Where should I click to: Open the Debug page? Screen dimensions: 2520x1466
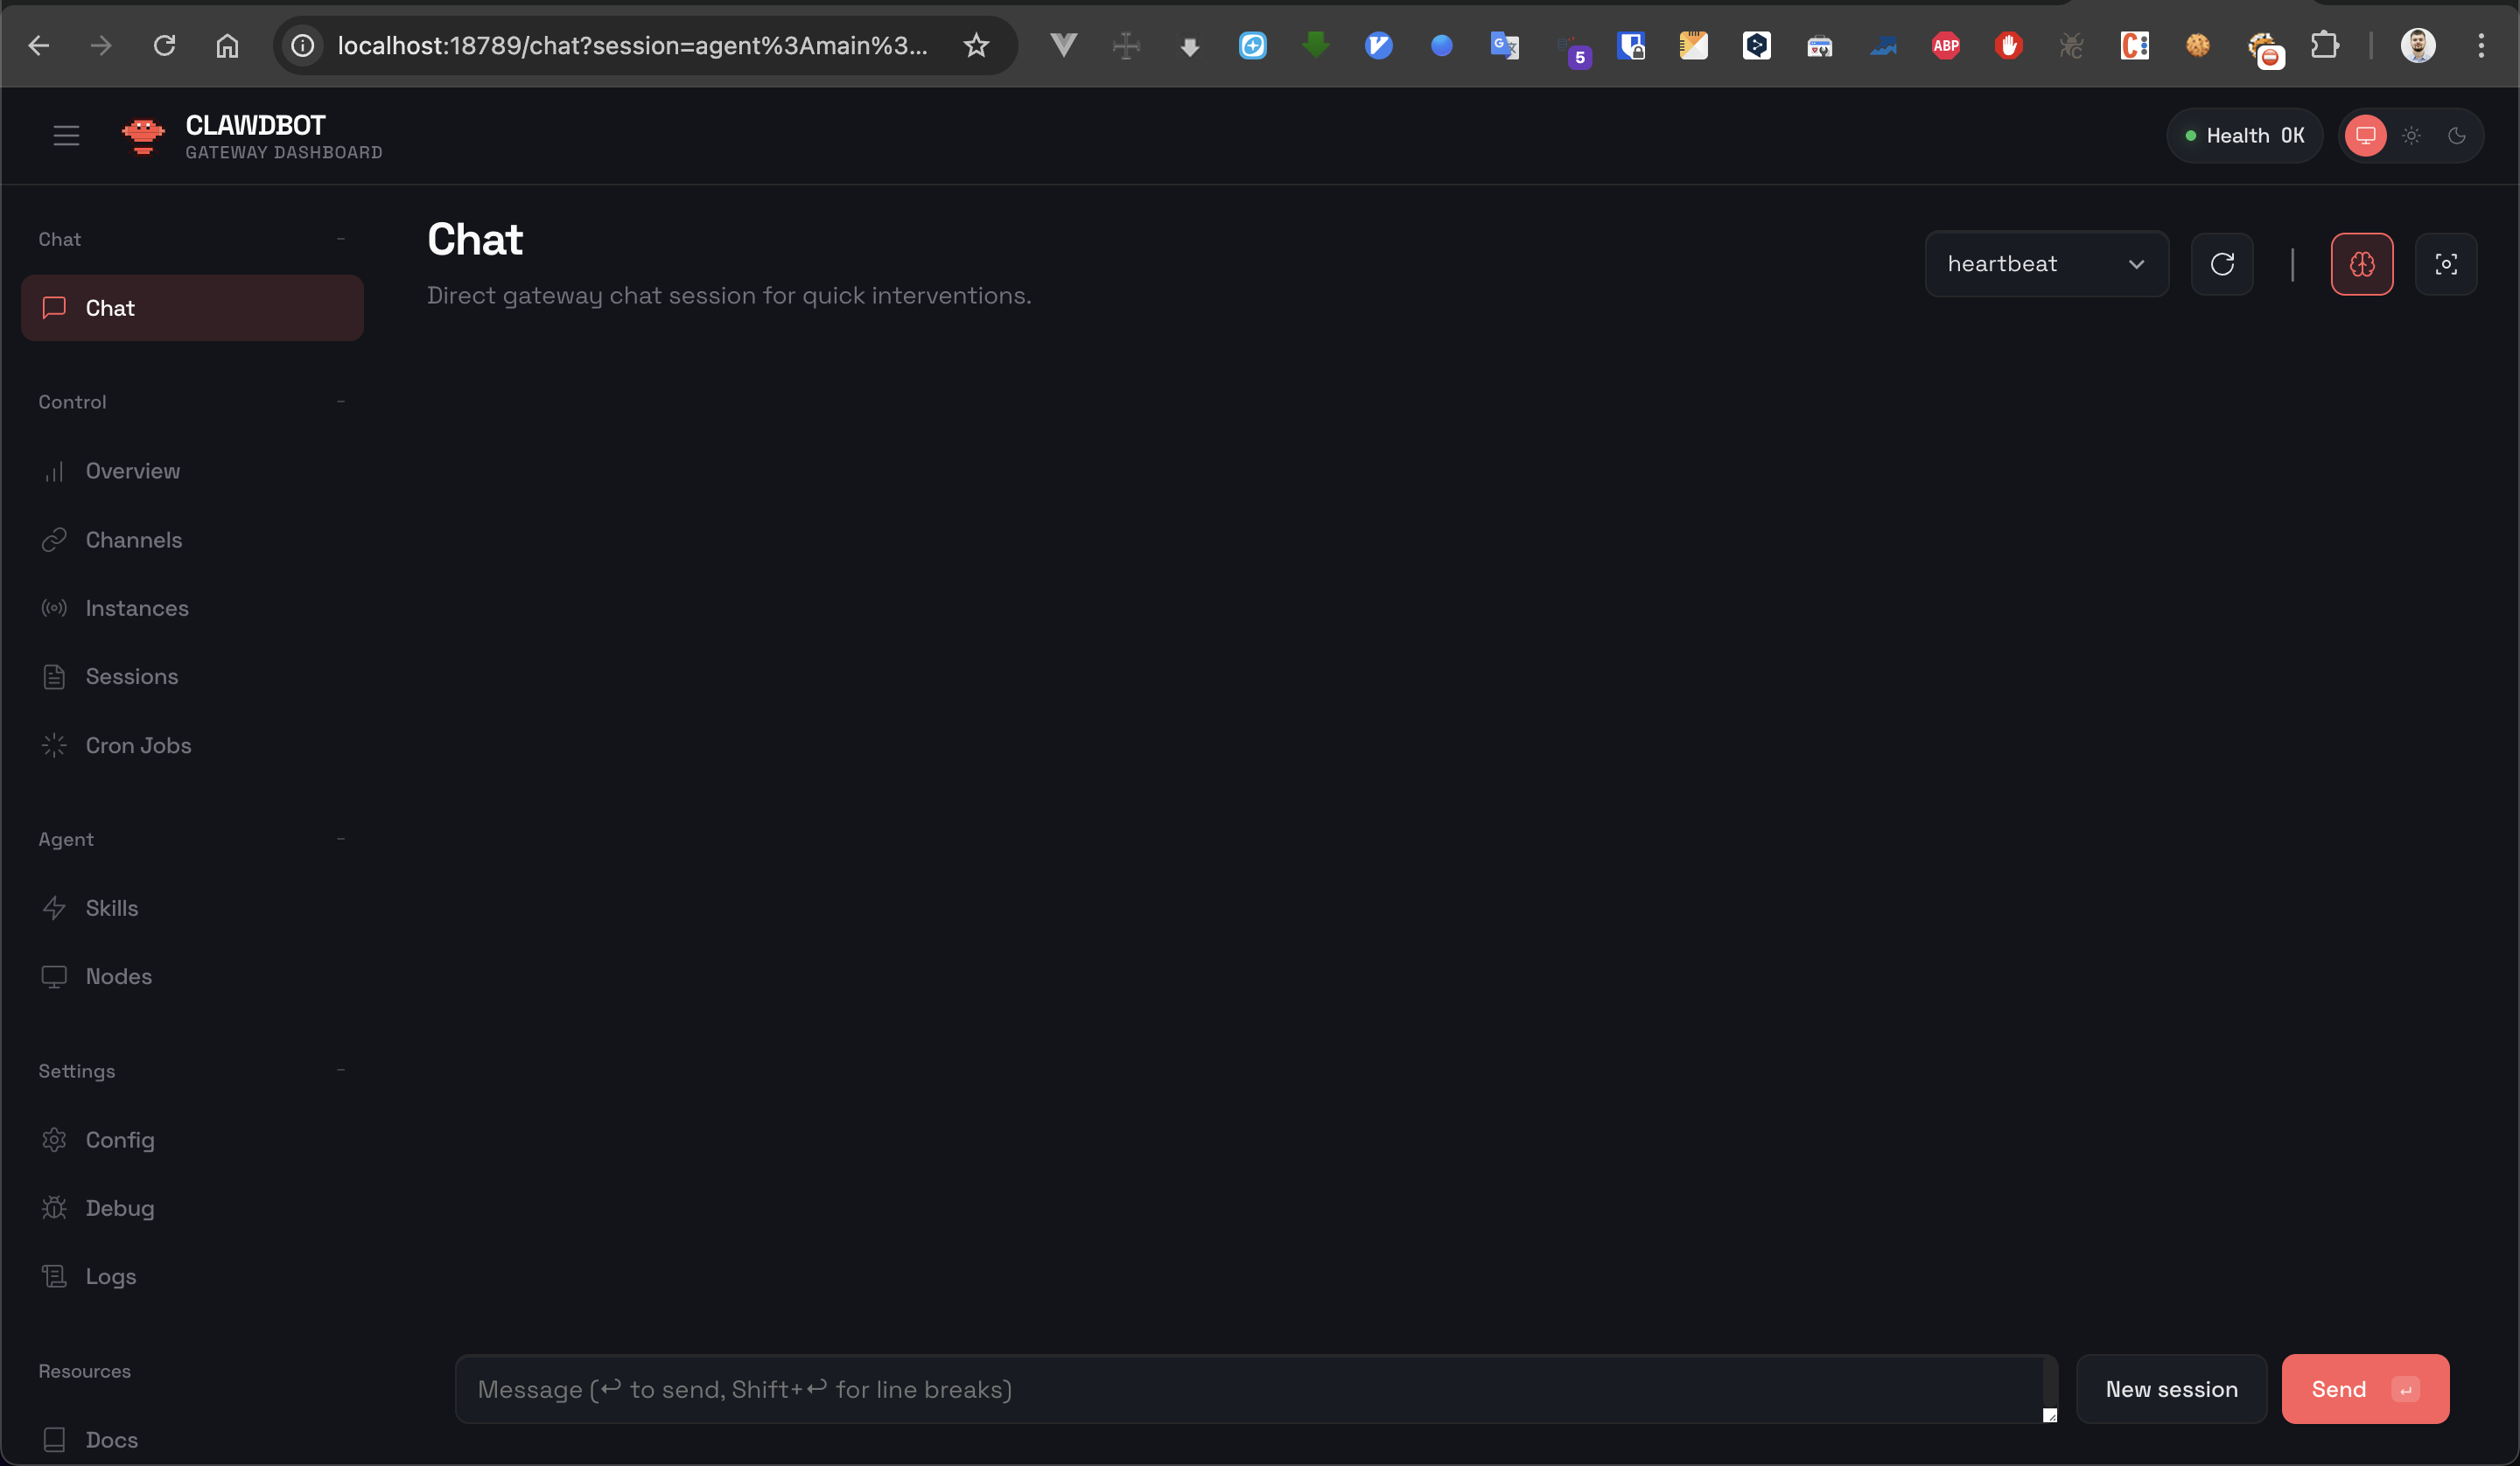click(x=192, y=1208)
